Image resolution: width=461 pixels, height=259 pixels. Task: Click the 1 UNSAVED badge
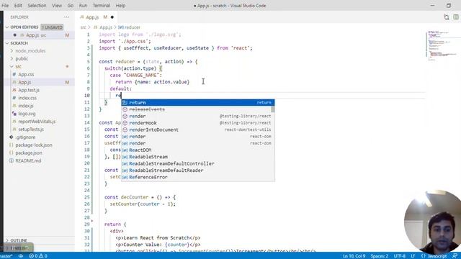coord(52,27)
